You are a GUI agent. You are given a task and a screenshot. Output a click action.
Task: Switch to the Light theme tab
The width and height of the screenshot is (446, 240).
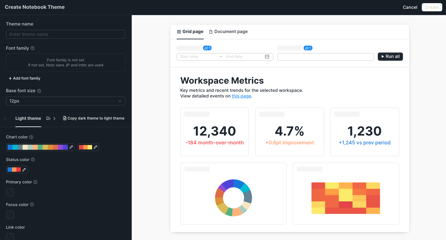(28, 118)
